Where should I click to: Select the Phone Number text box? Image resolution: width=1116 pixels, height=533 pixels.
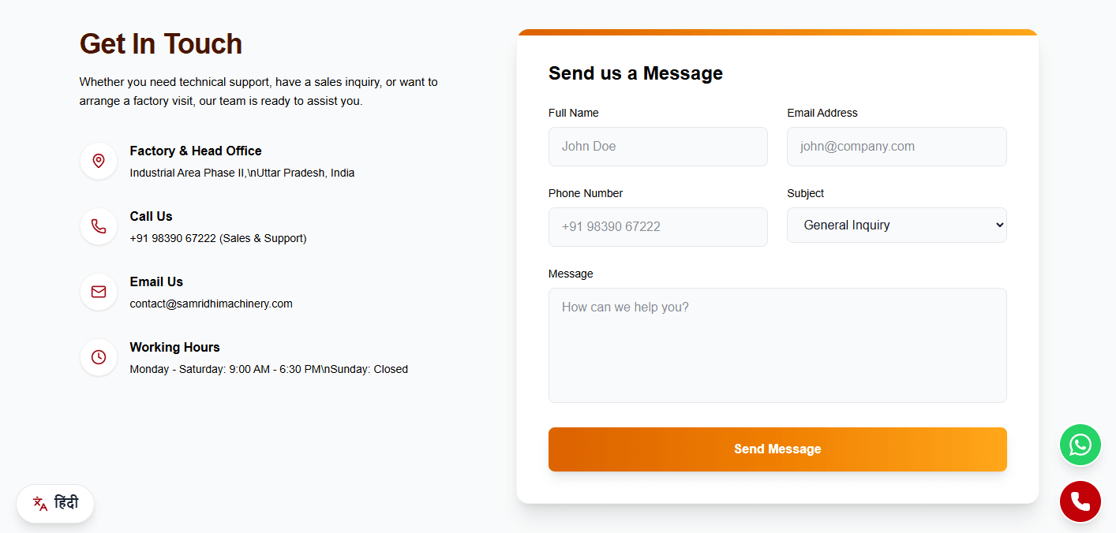tap(658, 227)
